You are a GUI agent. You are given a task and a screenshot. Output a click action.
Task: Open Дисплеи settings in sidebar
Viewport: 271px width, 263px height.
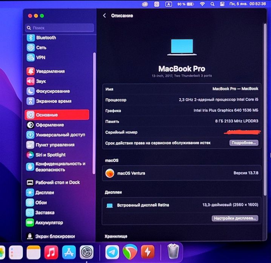40,192
